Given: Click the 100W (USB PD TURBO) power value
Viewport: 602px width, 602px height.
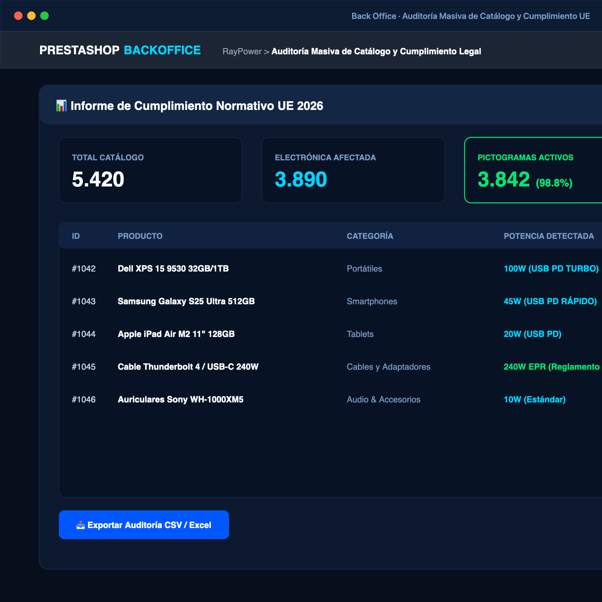Looking at the screenshot, I should [x=551, y=269].
